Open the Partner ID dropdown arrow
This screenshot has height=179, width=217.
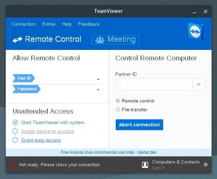tap(199, 84)
